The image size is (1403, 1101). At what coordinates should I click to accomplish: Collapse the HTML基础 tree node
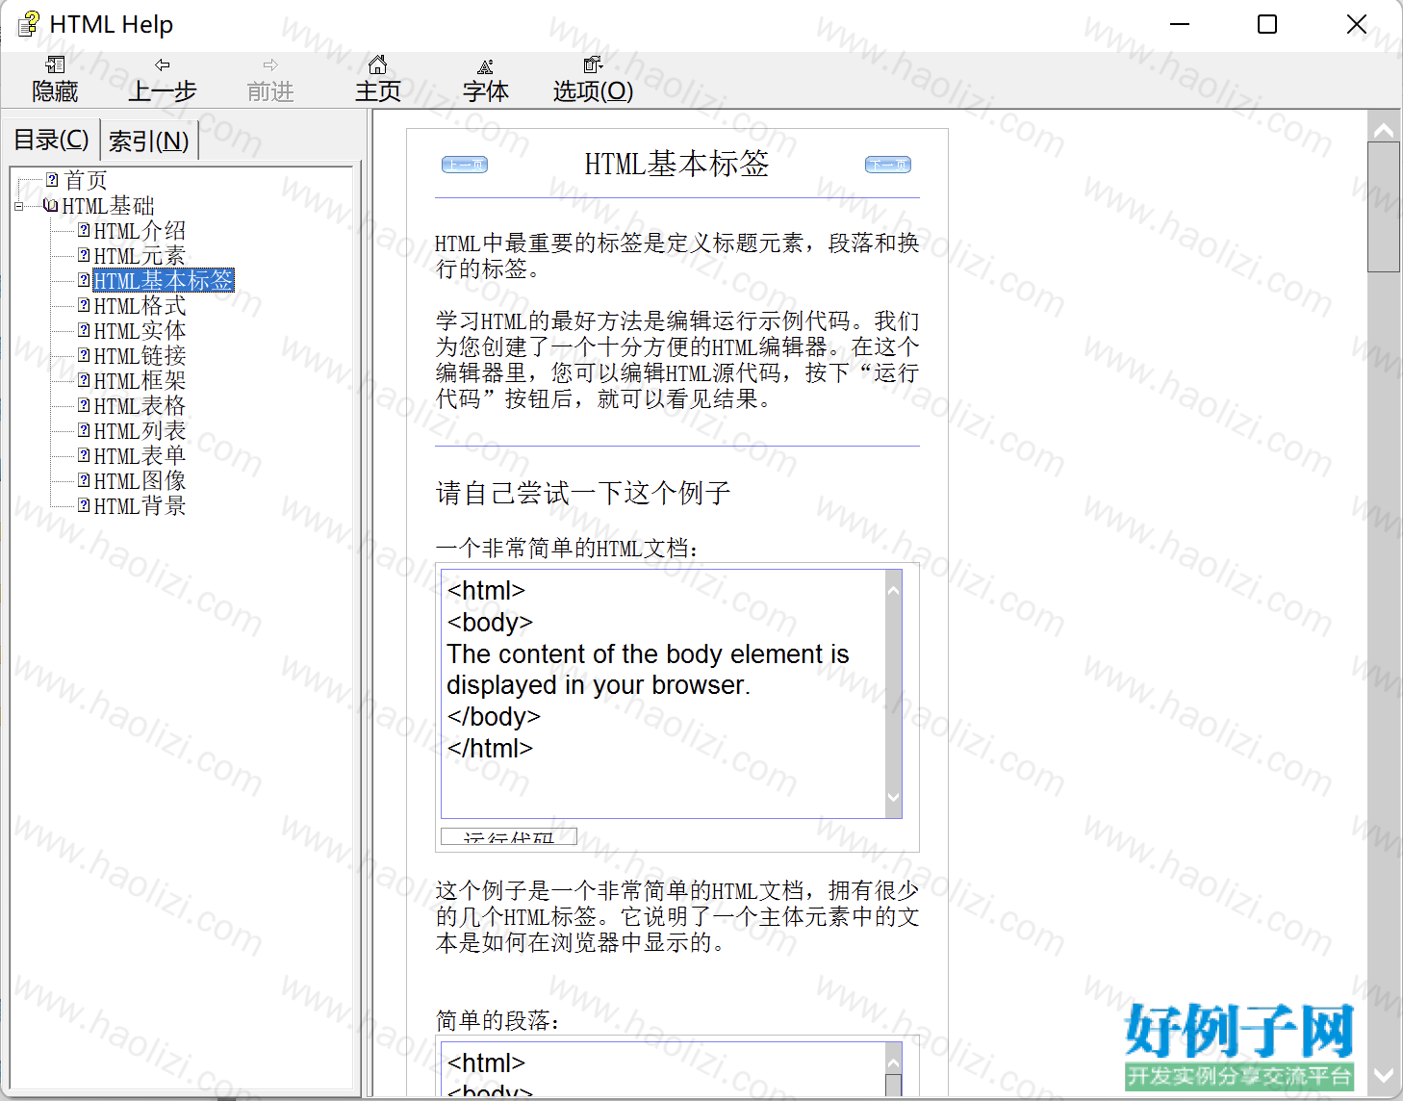pos(18,206)
